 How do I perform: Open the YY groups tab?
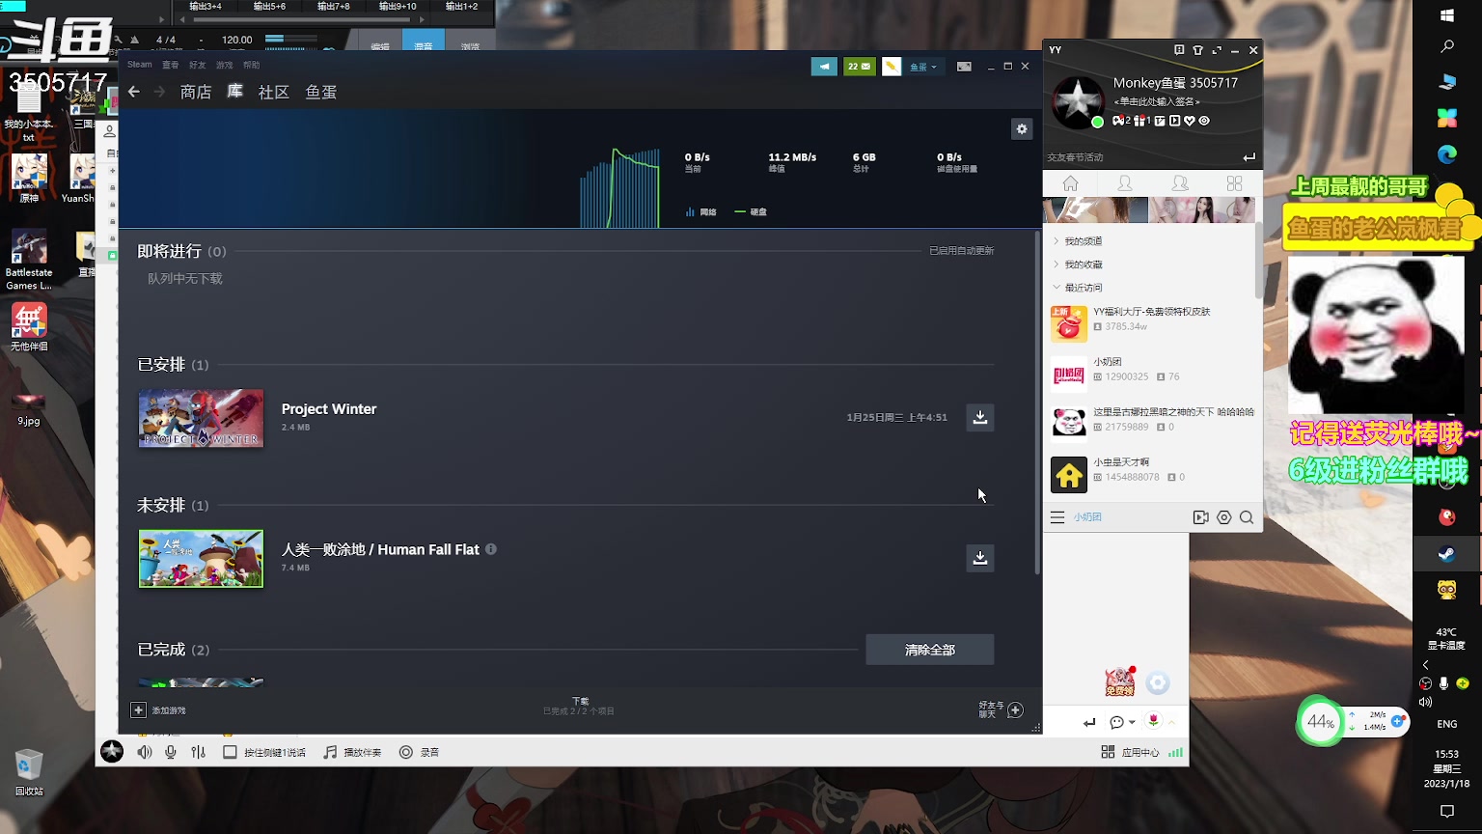pos(1180,183)
